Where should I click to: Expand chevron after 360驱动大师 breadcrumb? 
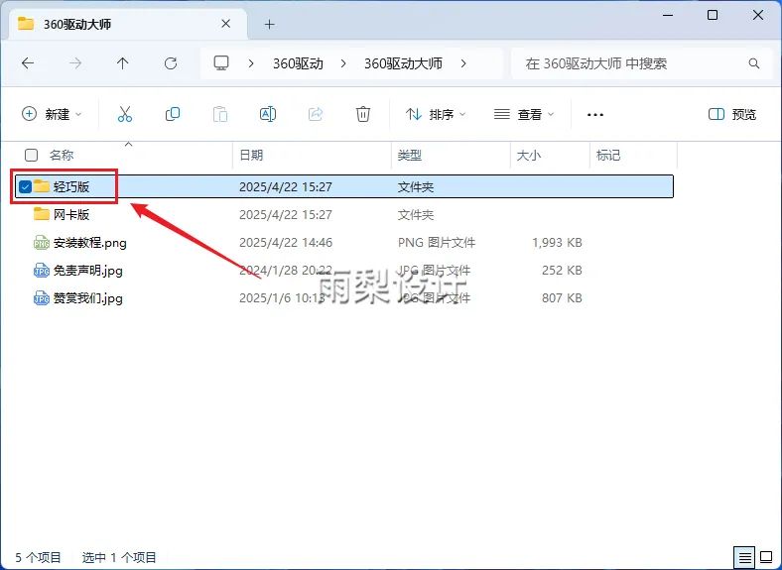coord(463,63)
